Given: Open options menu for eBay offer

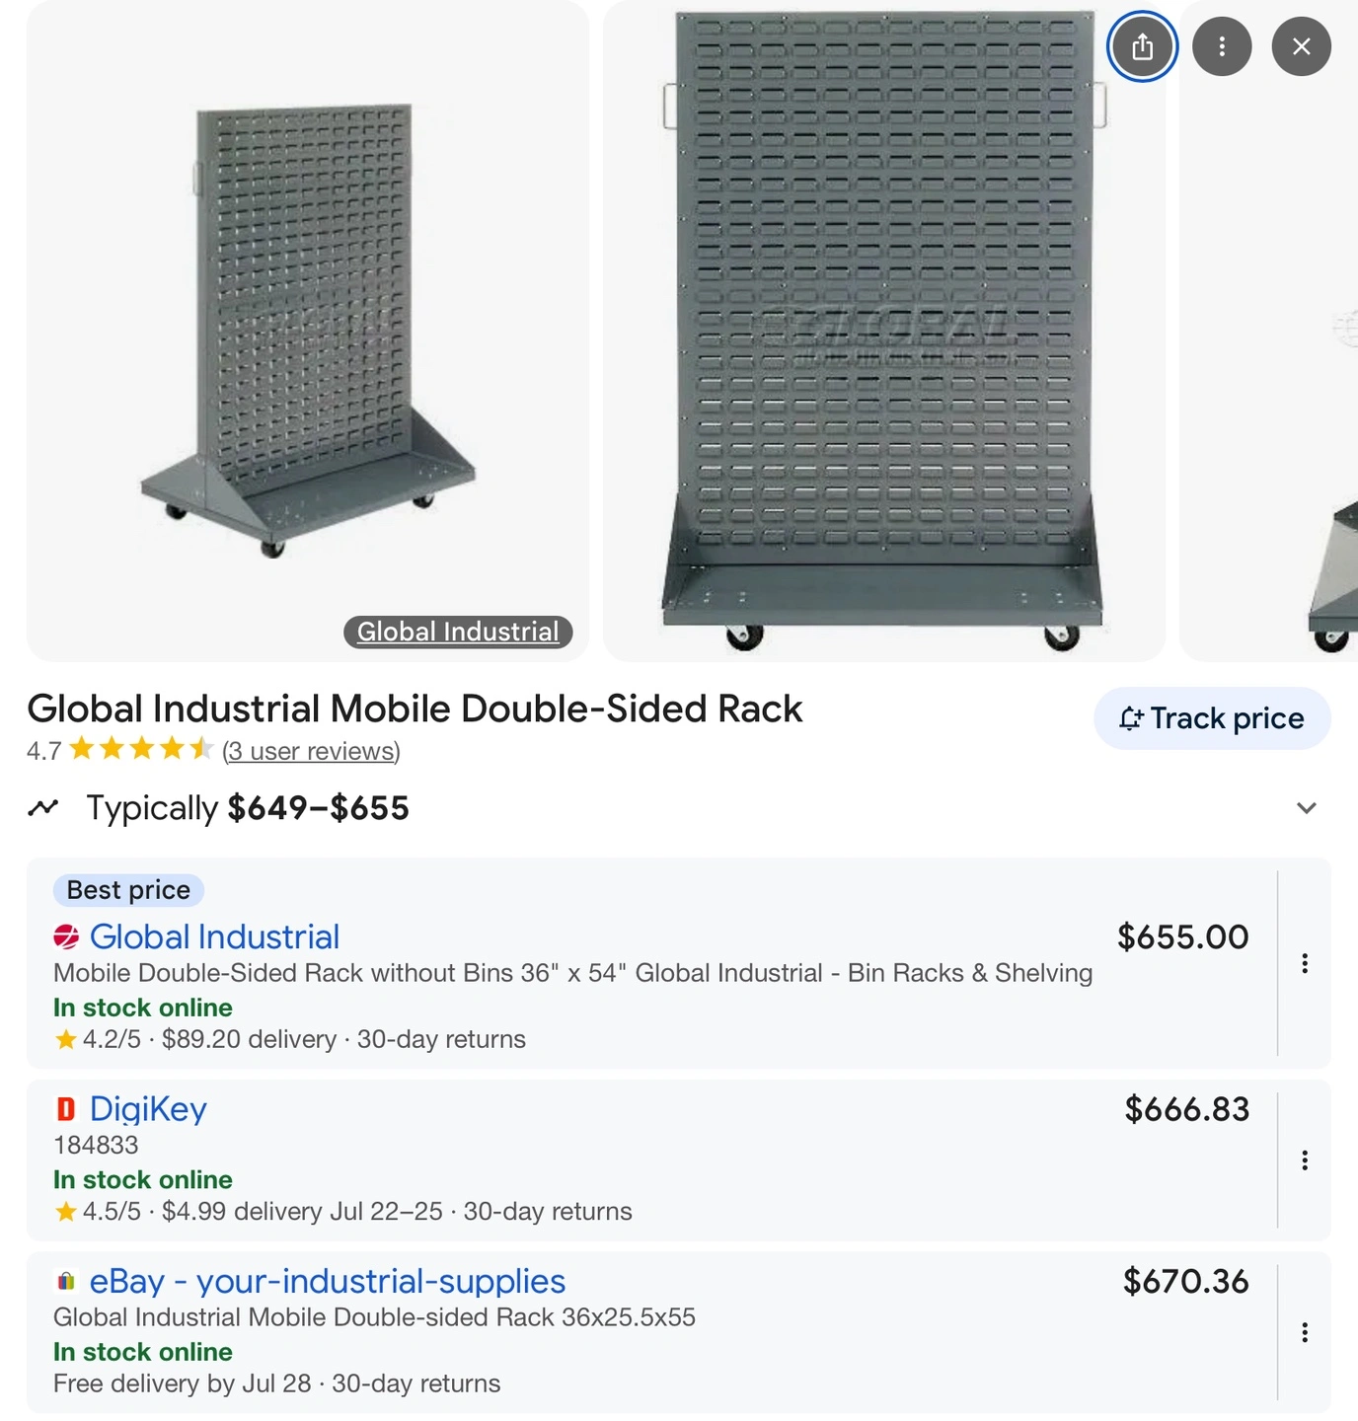Looking at the screenshot, I should [x=1305, y=1332].
